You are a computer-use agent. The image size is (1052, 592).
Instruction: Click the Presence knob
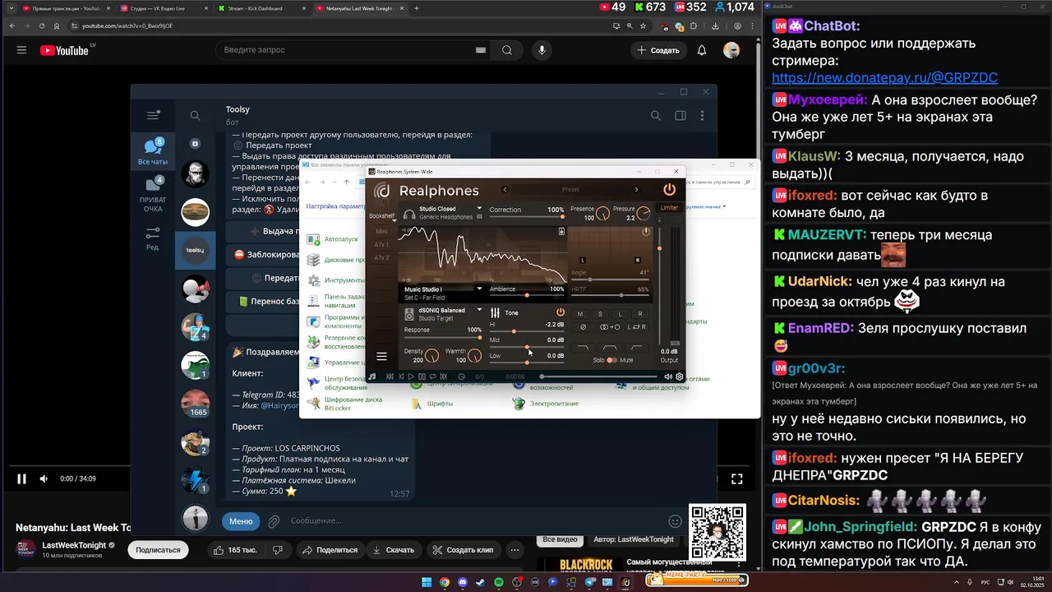point(602,213)
